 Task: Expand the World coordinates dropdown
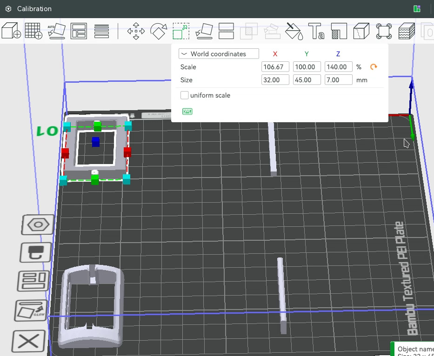pos(219,54)
